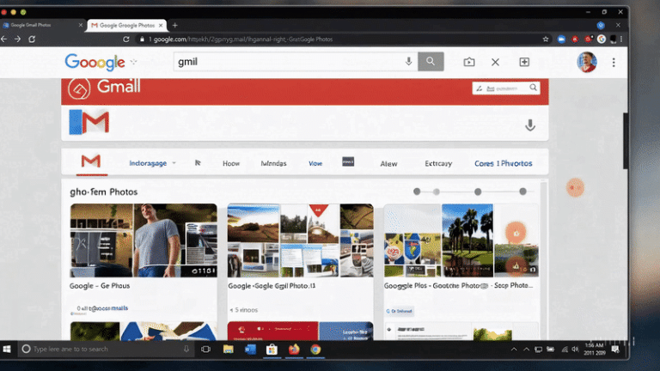Click first dot on the slider track
This screenshot has height=371, width=660.
417,192
